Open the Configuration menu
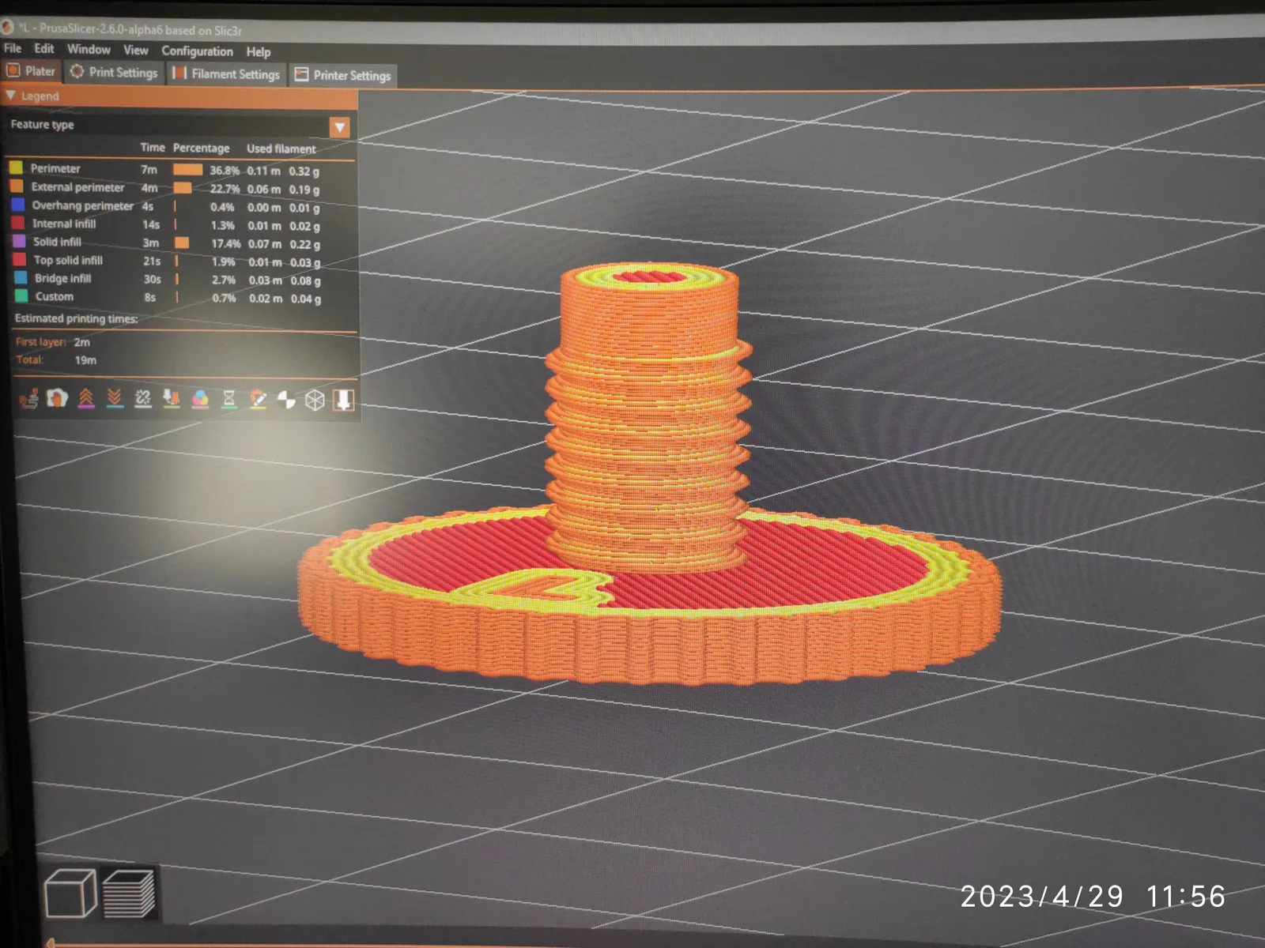The width and height of the screenshot is (1265, 948). [198, 51]
